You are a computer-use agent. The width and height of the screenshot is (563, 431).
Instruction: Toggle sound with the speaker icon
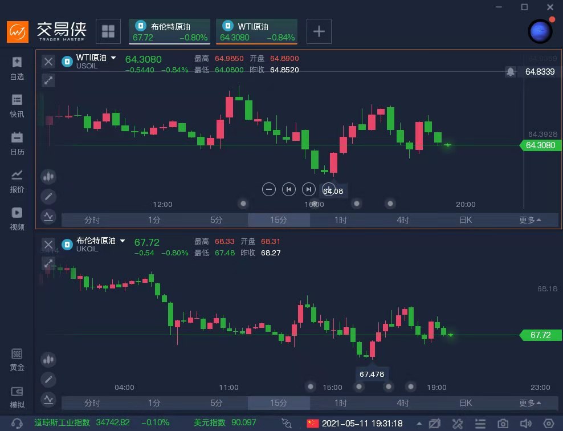point(525,424)
